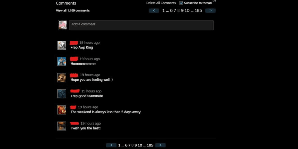298x149 pixels.
Task: Open avatar beside 'I wish you the best!'
Action: 62,126
